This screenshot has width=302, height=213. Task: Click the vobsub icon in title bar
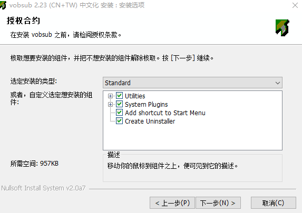point(3,5)
